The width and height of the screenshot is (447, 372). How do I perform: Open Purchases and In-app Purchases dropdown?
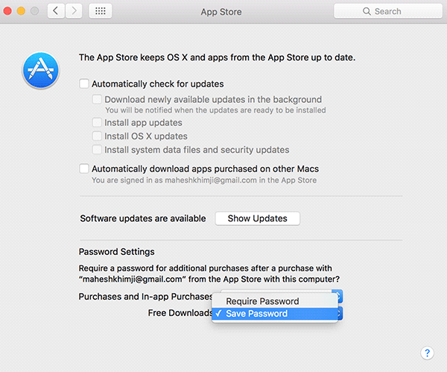[337, 297]
